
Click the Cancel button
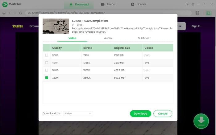point(163,113)
